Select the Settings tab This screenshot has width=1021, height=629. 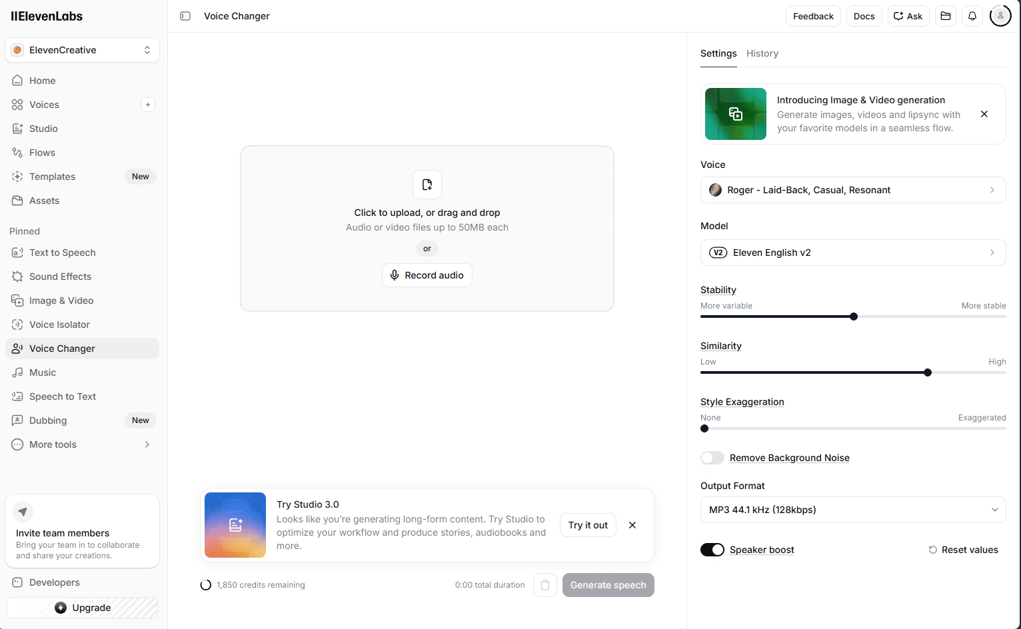718,53
